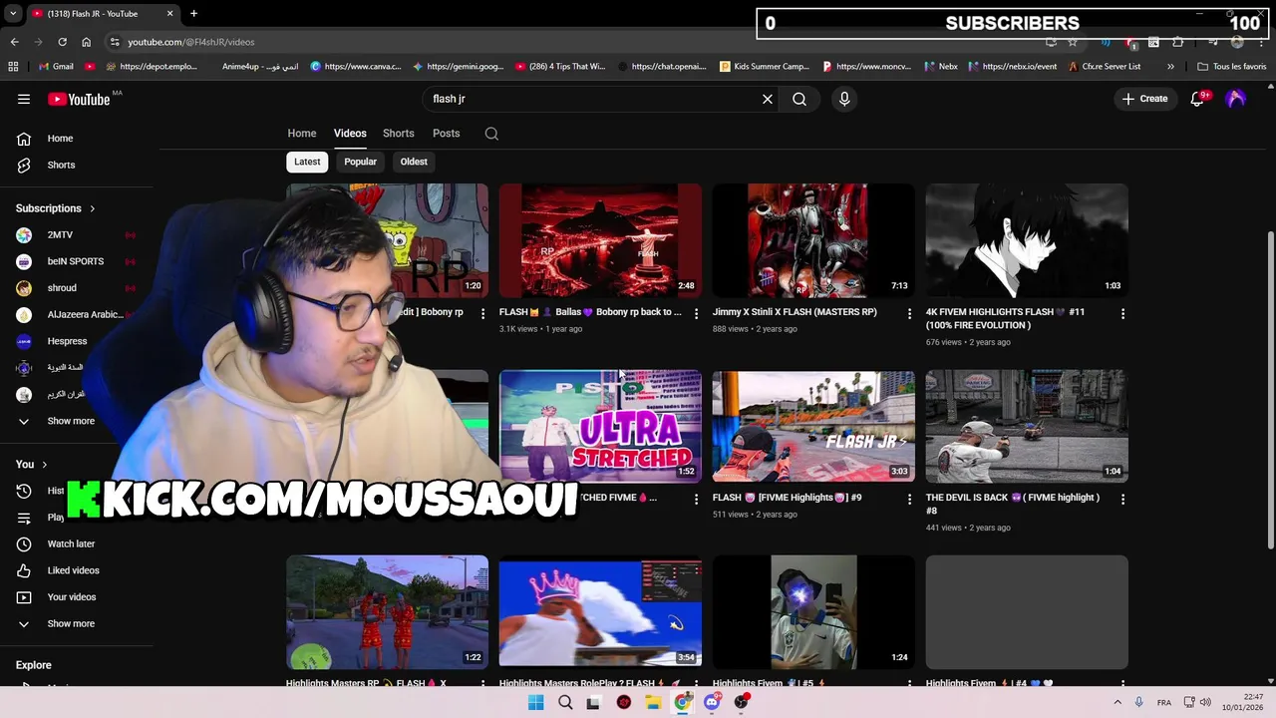Open the account avatar menu

tap(1236, 99)
